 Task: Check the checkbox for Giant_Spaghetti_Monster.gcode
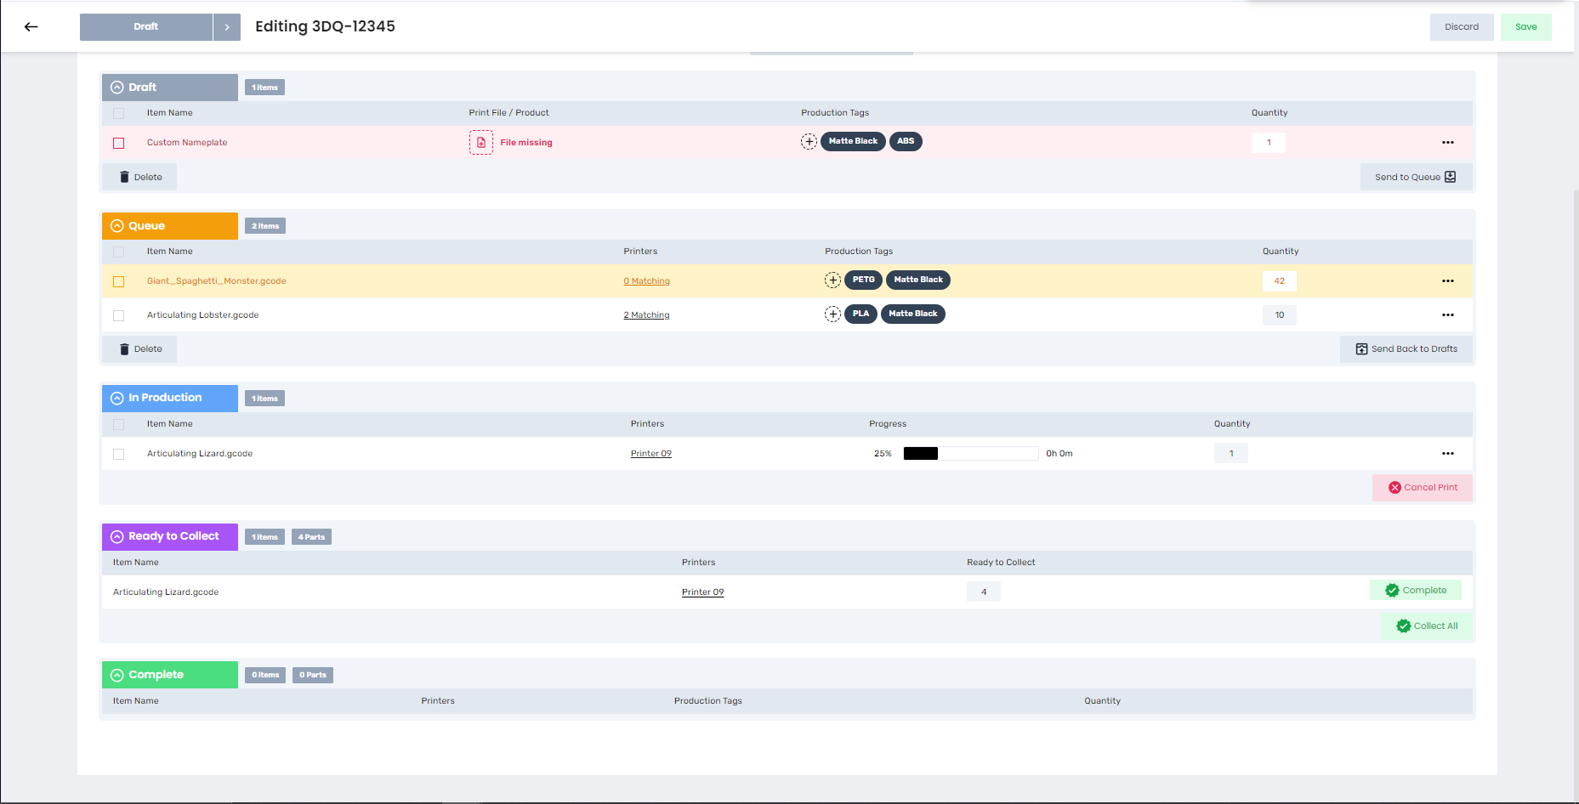118,281
